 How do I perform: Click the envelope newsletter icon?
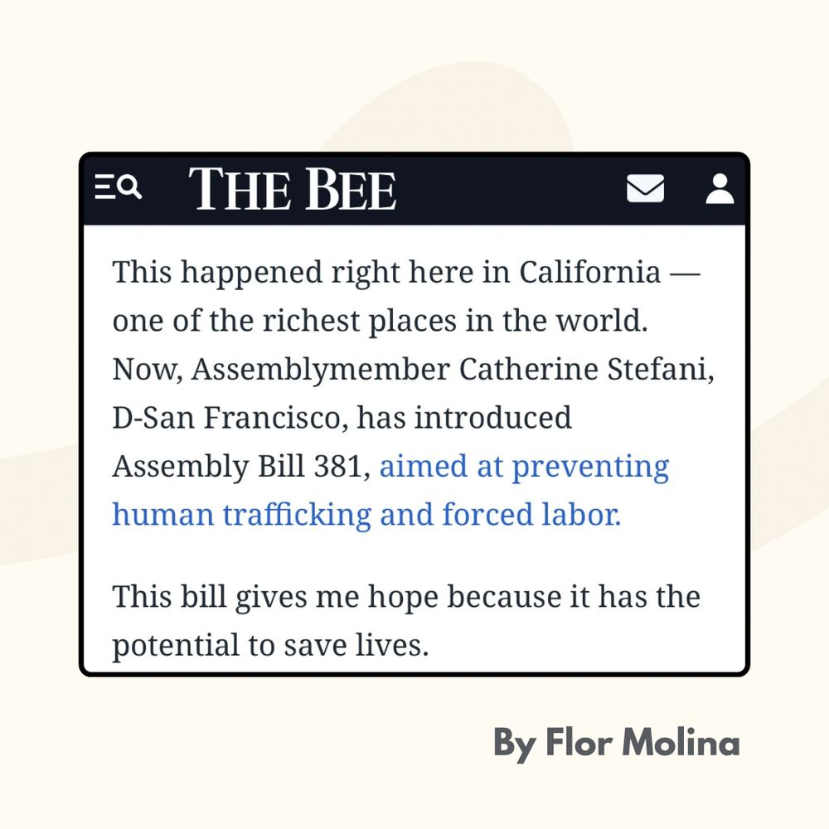645,188
